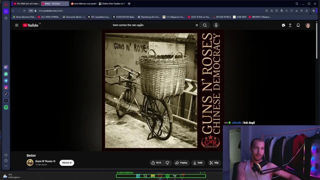Screen dimensions: 320x180
Task: Open YouTube account avatar menu
Action: pos(308,25)
